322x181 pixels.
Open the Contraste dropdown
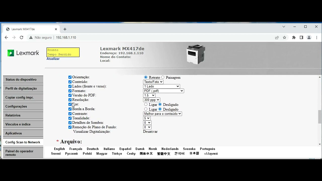pyautogui.click(x=163, y=114)
